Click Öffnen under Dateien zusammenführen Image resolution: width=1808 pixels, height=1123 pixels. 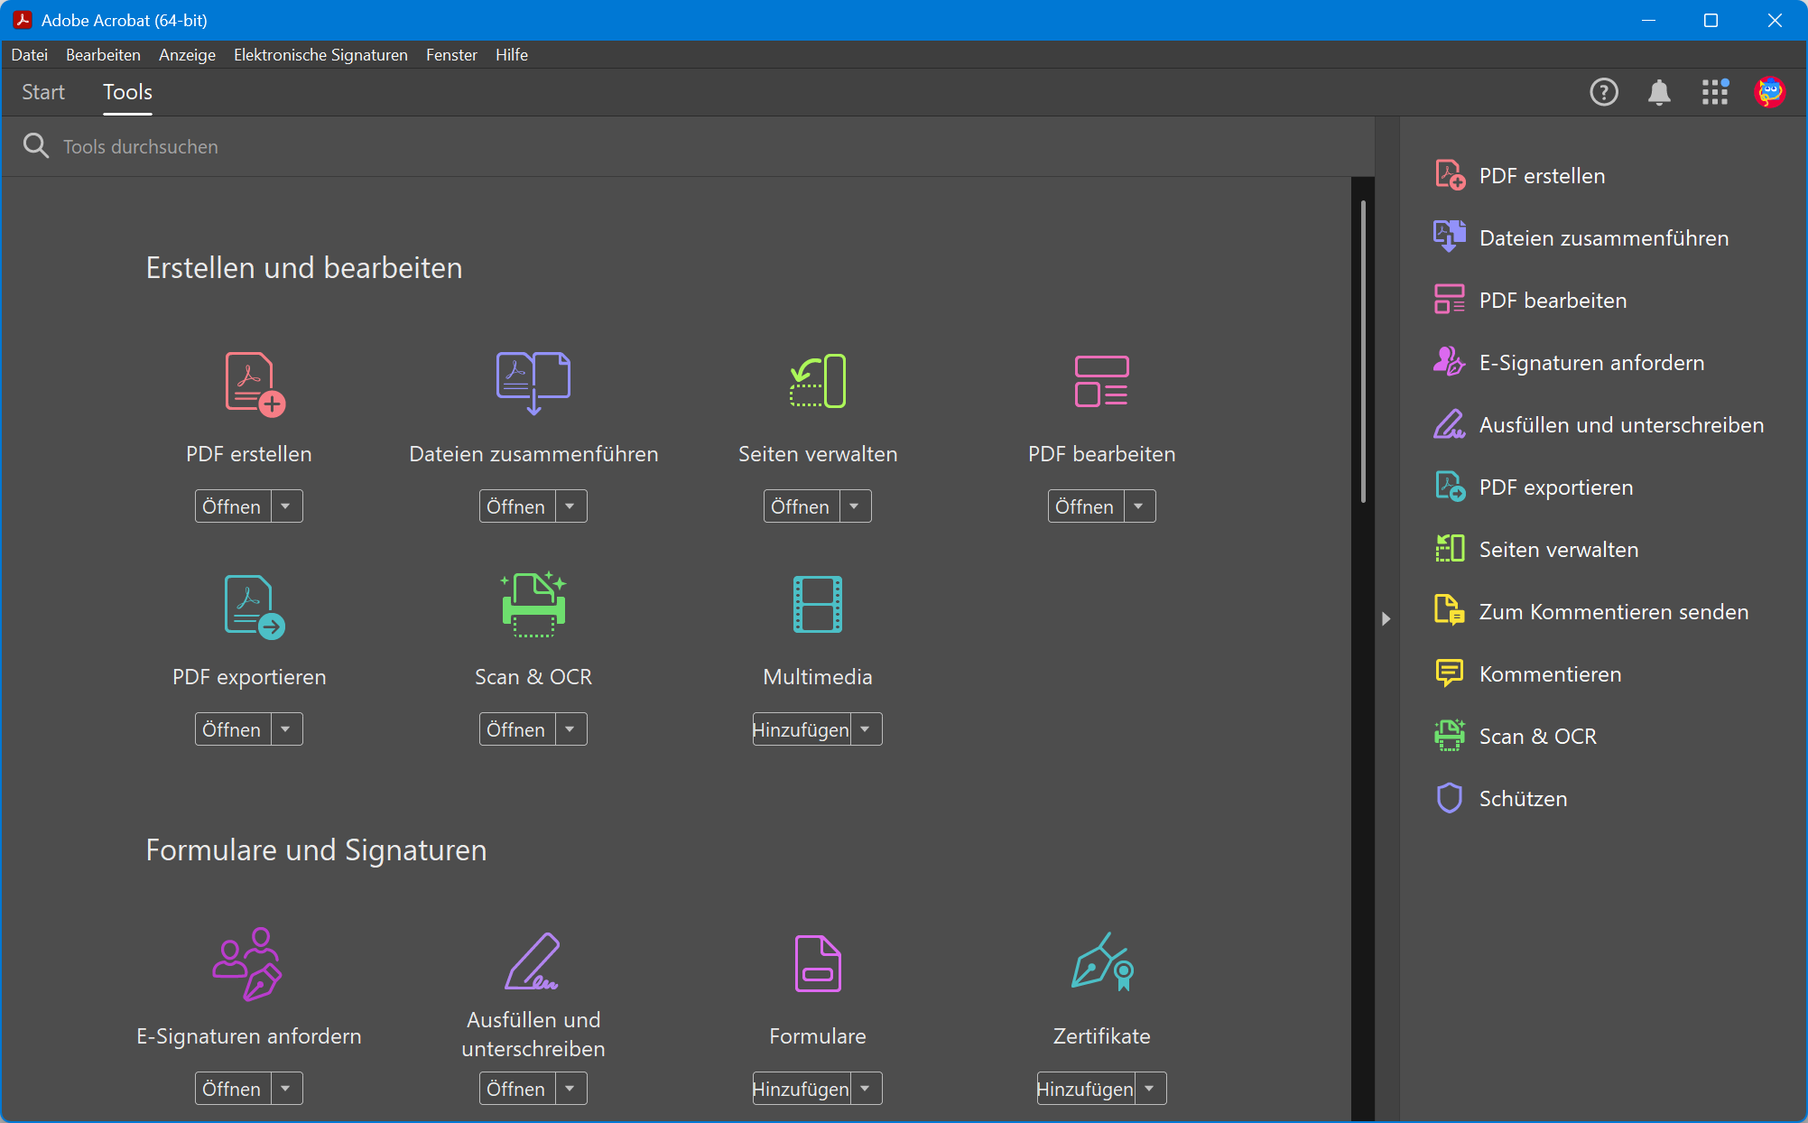point(516,506)
